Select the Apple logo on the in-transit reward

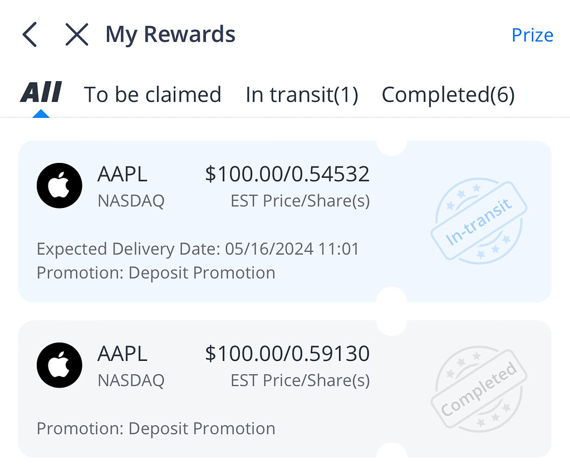[59, 185]
